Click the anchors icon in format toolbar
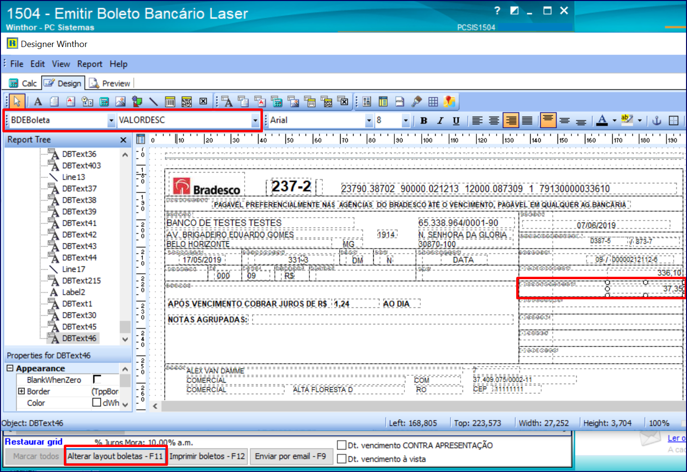Image resolution: width=687 pixels, height=472 pixels. [657, 120]
